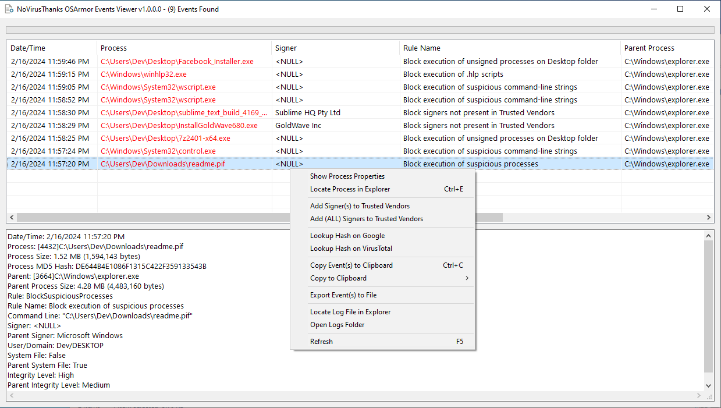
Task: Click the Process MD5 Hash line in details
Action: point(107,267)
